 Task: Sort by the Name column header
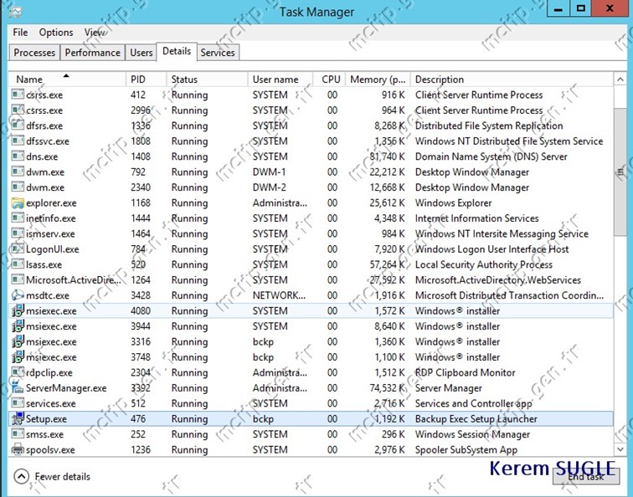[67, 79]
